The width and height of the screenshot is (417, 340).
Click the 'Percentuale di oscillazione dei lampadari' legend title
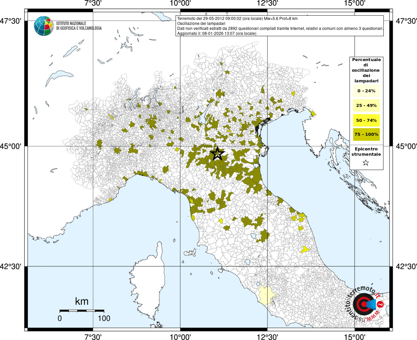pos(366,70)
